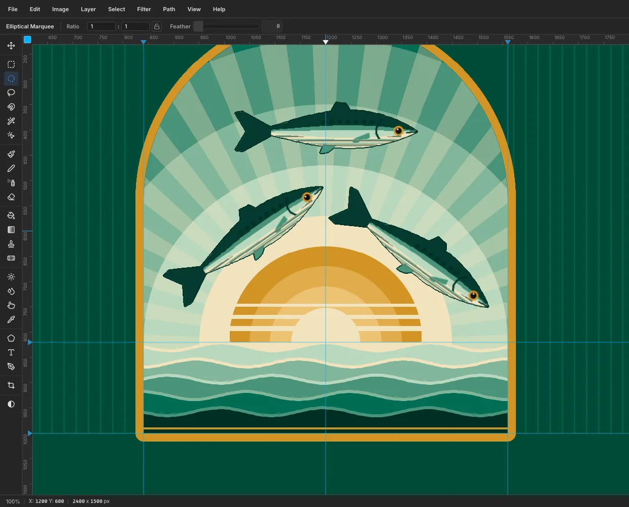629x507 pixels.
Task: Select the Smudge finger tool
Action: (x=11, y=305)
